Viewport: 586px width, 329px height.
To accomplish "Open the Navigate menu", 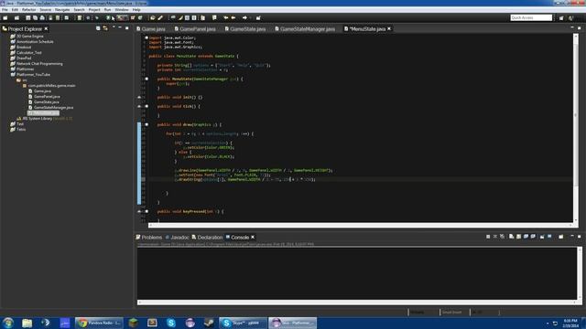I will pyautogui.click(x=62, y=10).
